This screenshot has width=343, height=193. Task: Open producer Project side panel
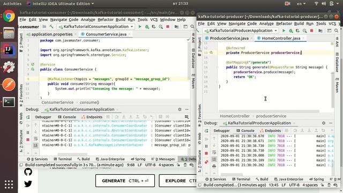click(x=199, y=47)
